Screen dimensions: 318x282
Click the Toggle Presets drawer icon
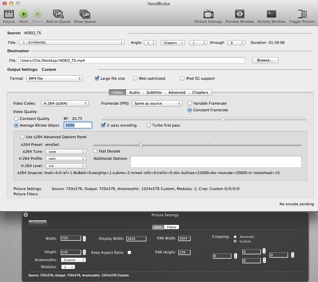coord(302,14)
